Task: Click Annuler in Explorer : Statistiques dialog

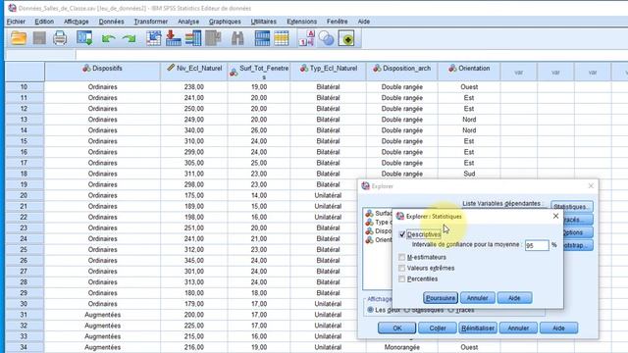Action: coord(478,298)
